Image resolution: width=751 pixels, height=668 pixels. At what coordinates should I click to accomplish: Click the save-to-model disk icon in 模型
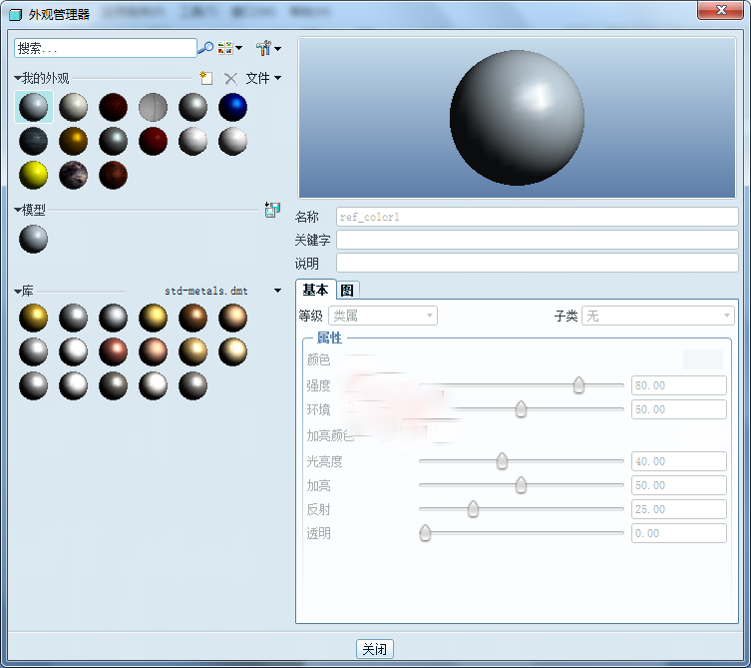[x=271, y=210]
